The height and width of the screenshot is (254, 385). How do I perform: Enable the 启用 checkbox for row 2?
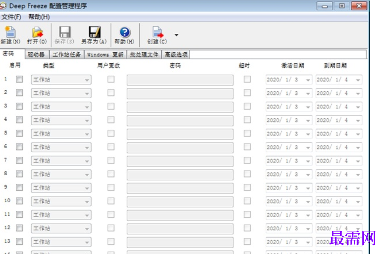pos(19,93)
